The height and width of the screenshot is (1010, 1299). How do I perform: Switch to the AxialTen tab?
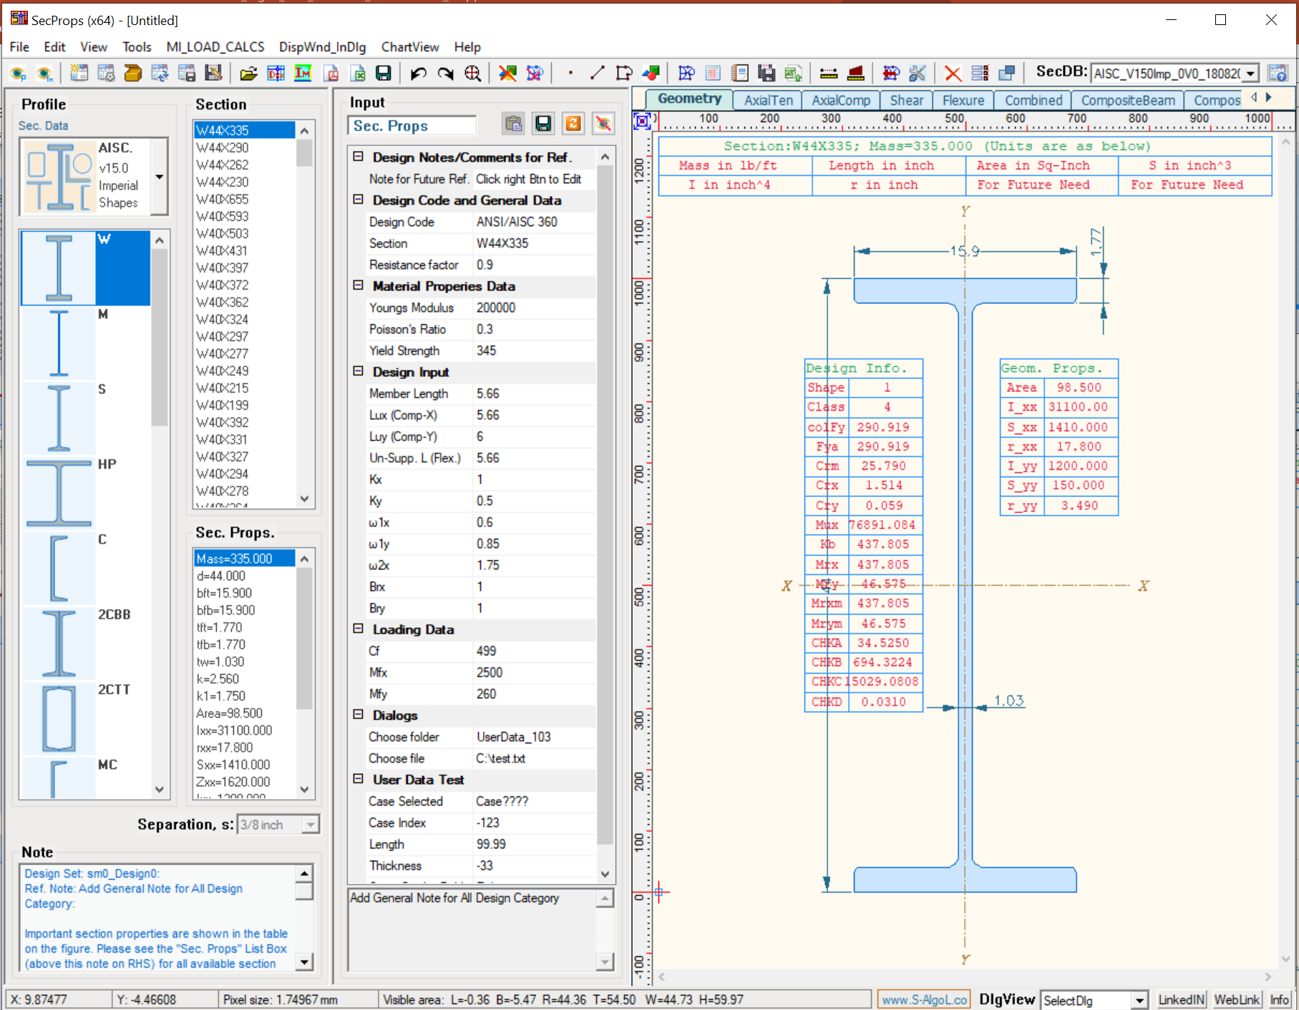(x=768, y=100)
